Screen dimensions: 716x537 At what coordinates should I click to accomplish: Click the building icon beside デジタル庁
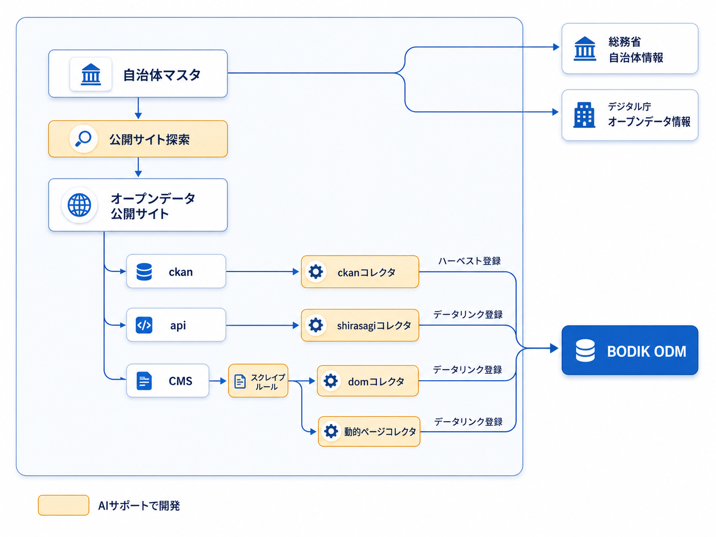pyautogui.click(x=584, y=115)
